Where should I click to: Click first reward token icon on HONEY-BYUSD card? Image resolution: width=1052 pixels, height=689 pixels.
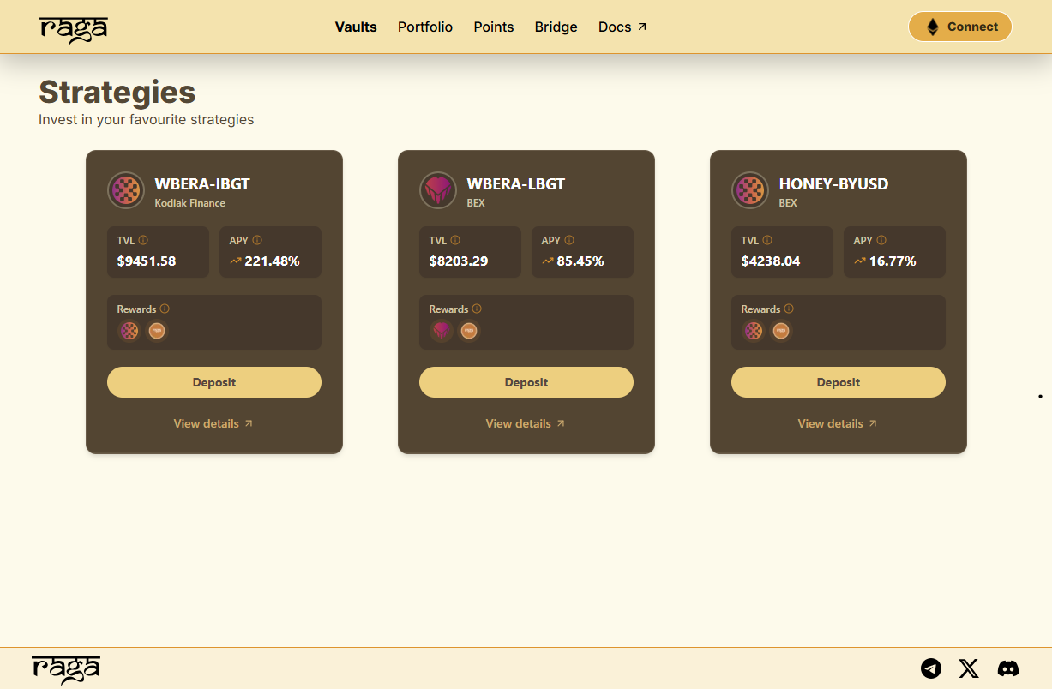(754, 331)
